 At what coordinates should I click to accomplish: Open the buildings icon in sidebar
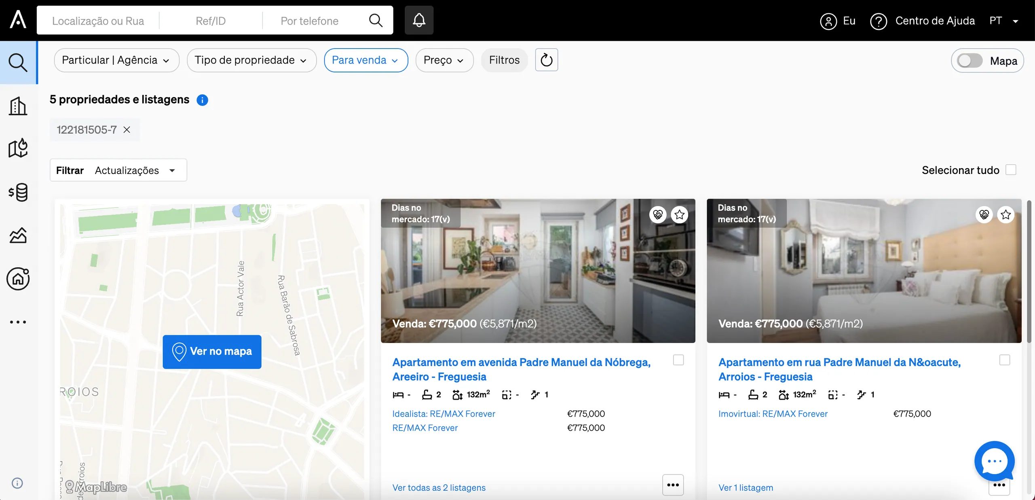pos(18,106)
